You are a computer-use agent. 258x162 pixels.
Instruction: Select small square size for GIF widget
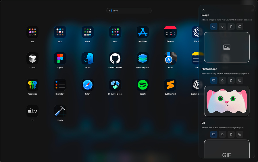click(x=222, y=134)
